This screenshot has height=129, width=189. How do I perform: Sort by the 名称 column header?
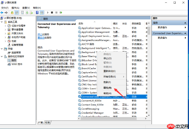(x=95, y=24)
